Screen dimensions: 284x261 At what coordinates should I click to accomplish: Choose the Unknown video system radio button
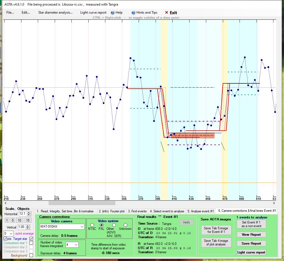(125, 225)
